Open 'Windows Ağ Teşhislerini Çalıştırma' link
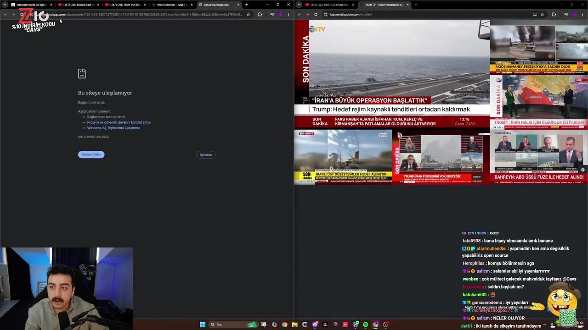Viewport: 588px width, 330px height. tap(113, 128)
